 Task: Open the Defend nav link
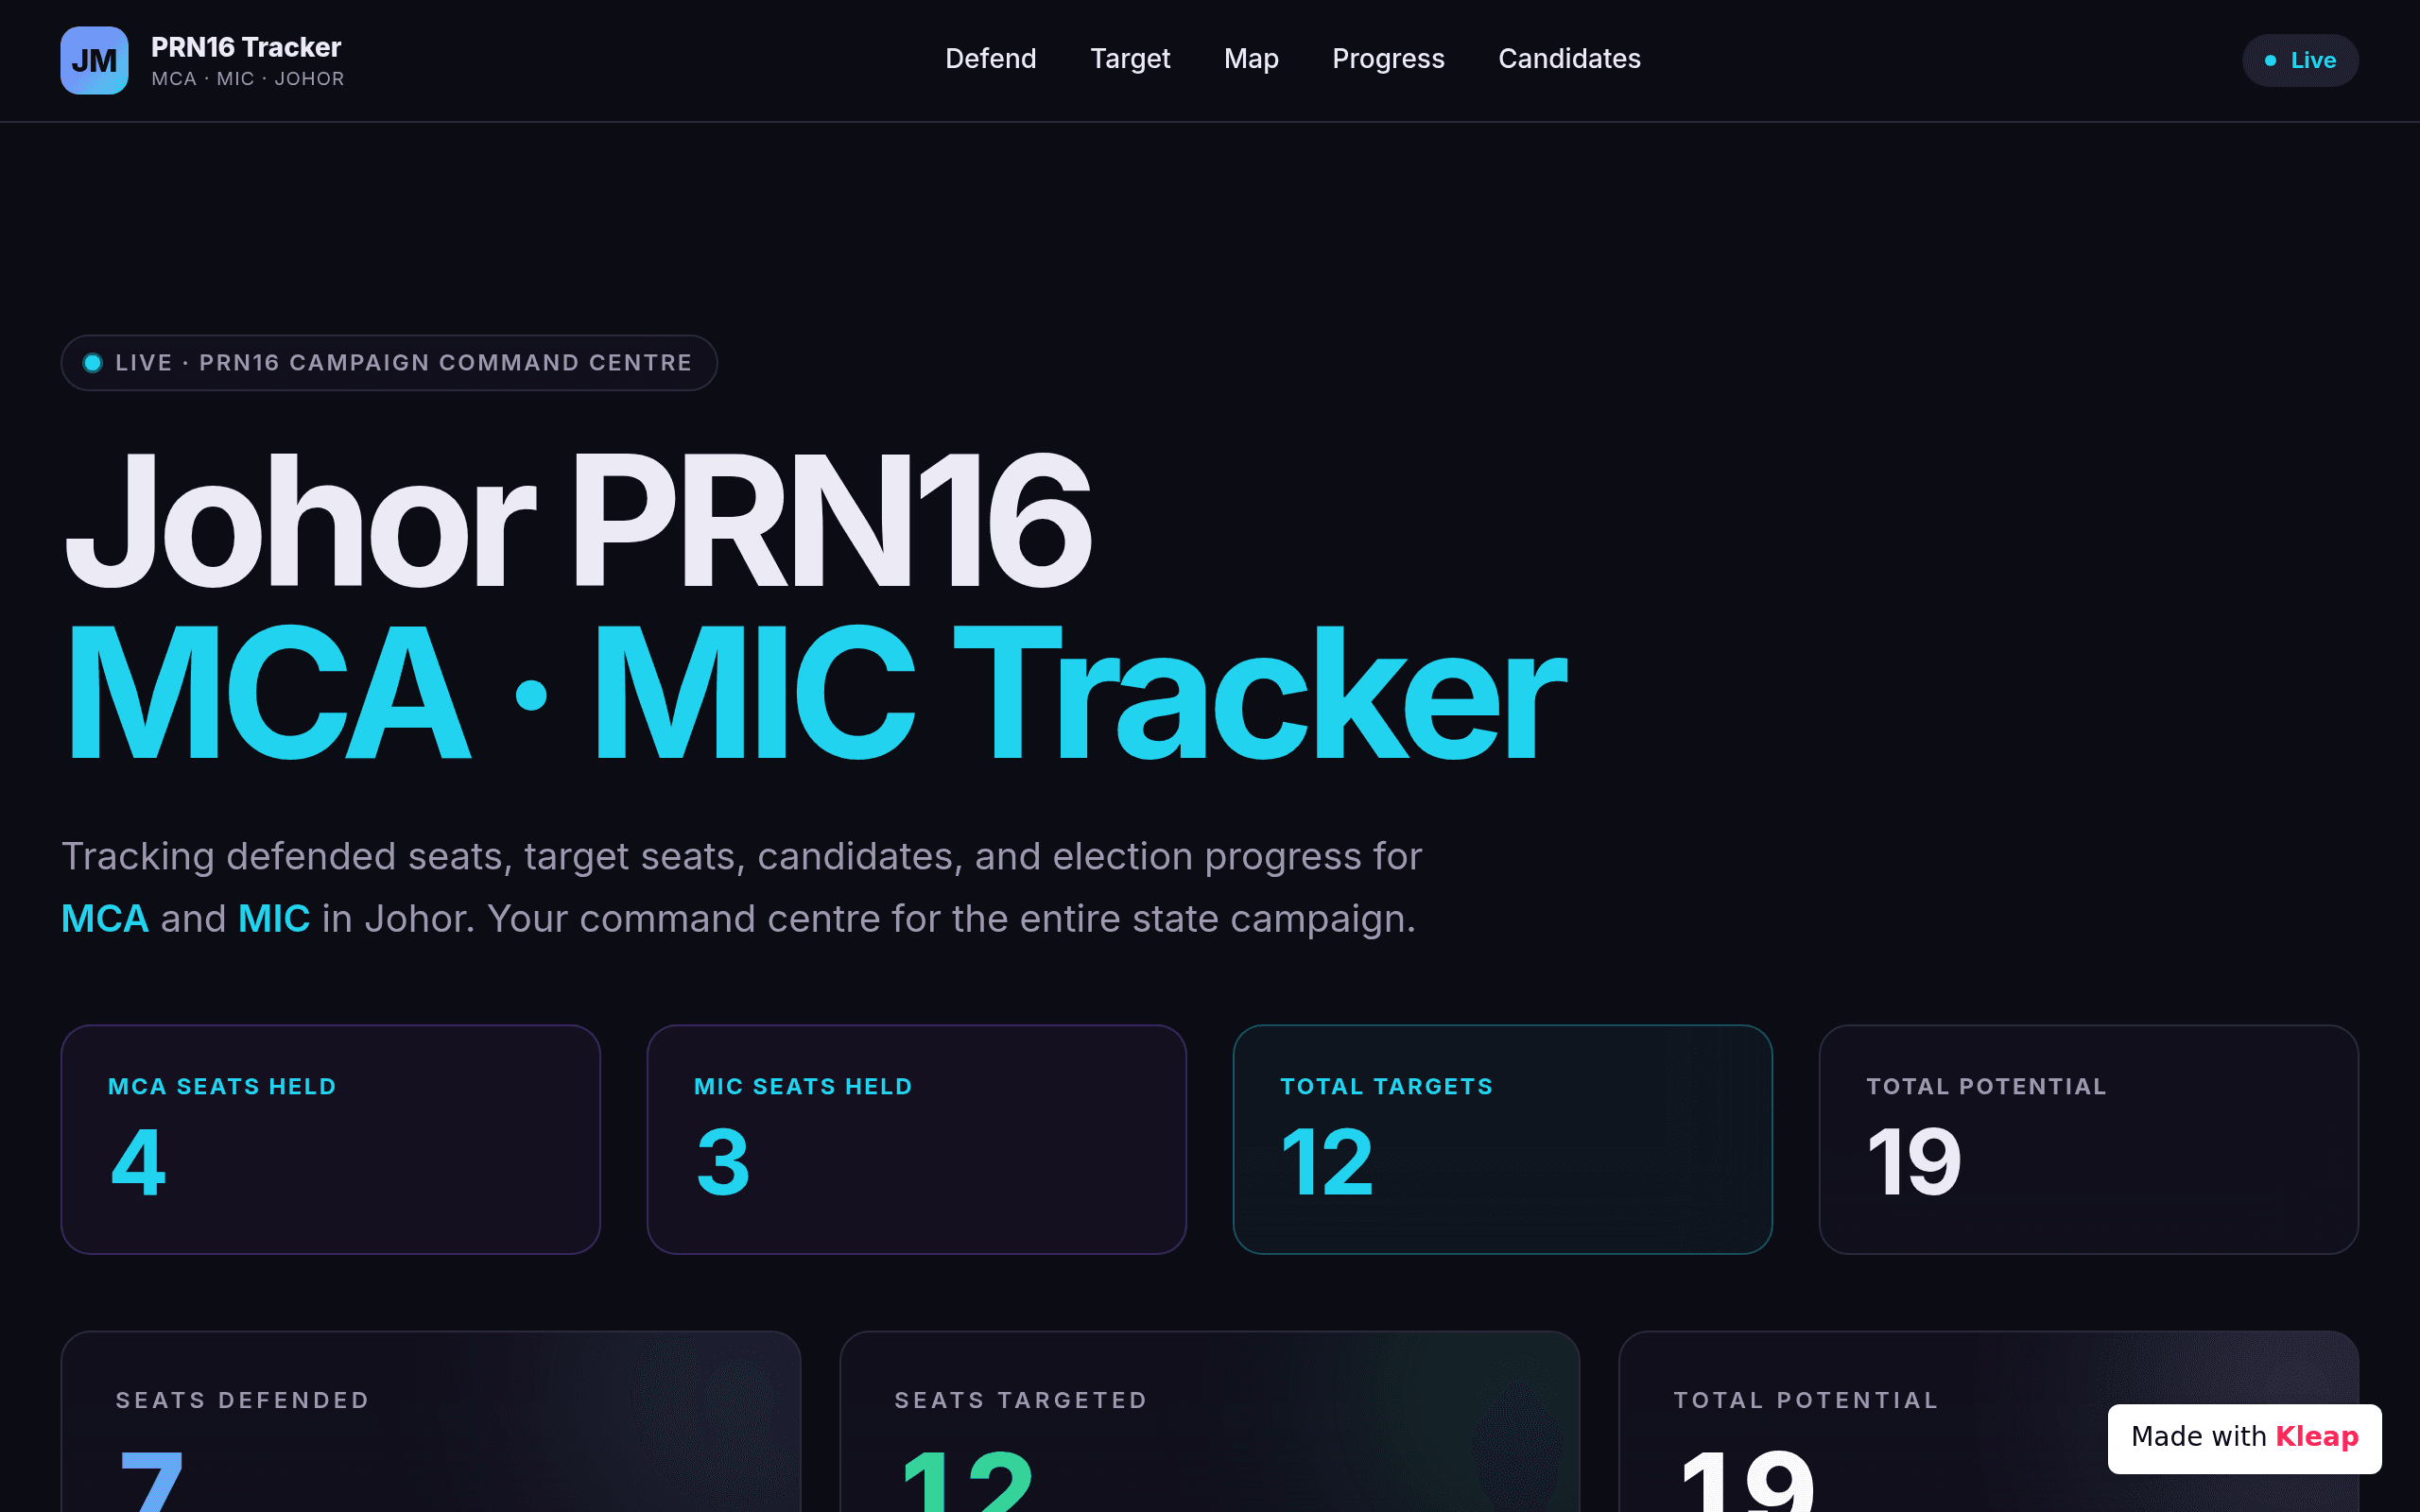(x=990, y=59)
